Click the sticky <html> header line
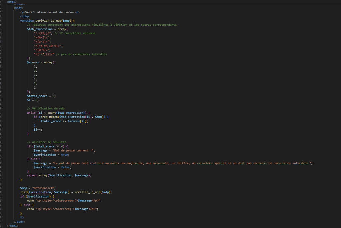Screen dimensions: 341x228 pos(11,2)
